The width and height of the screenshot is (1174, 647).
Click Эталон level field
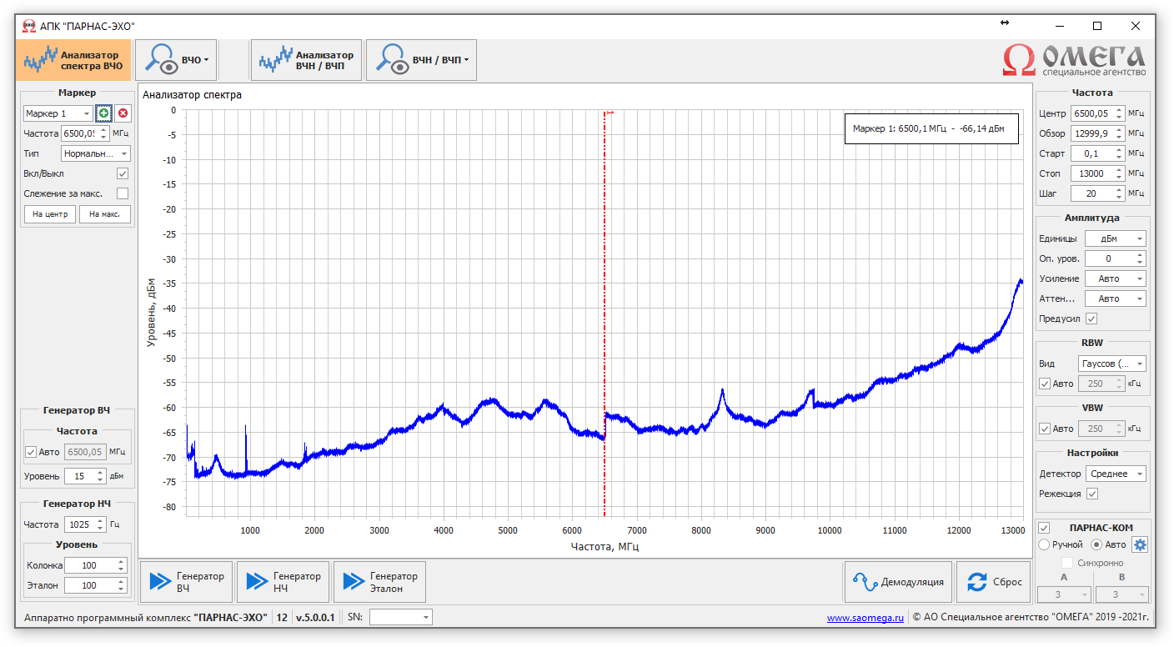pos(96,585)
